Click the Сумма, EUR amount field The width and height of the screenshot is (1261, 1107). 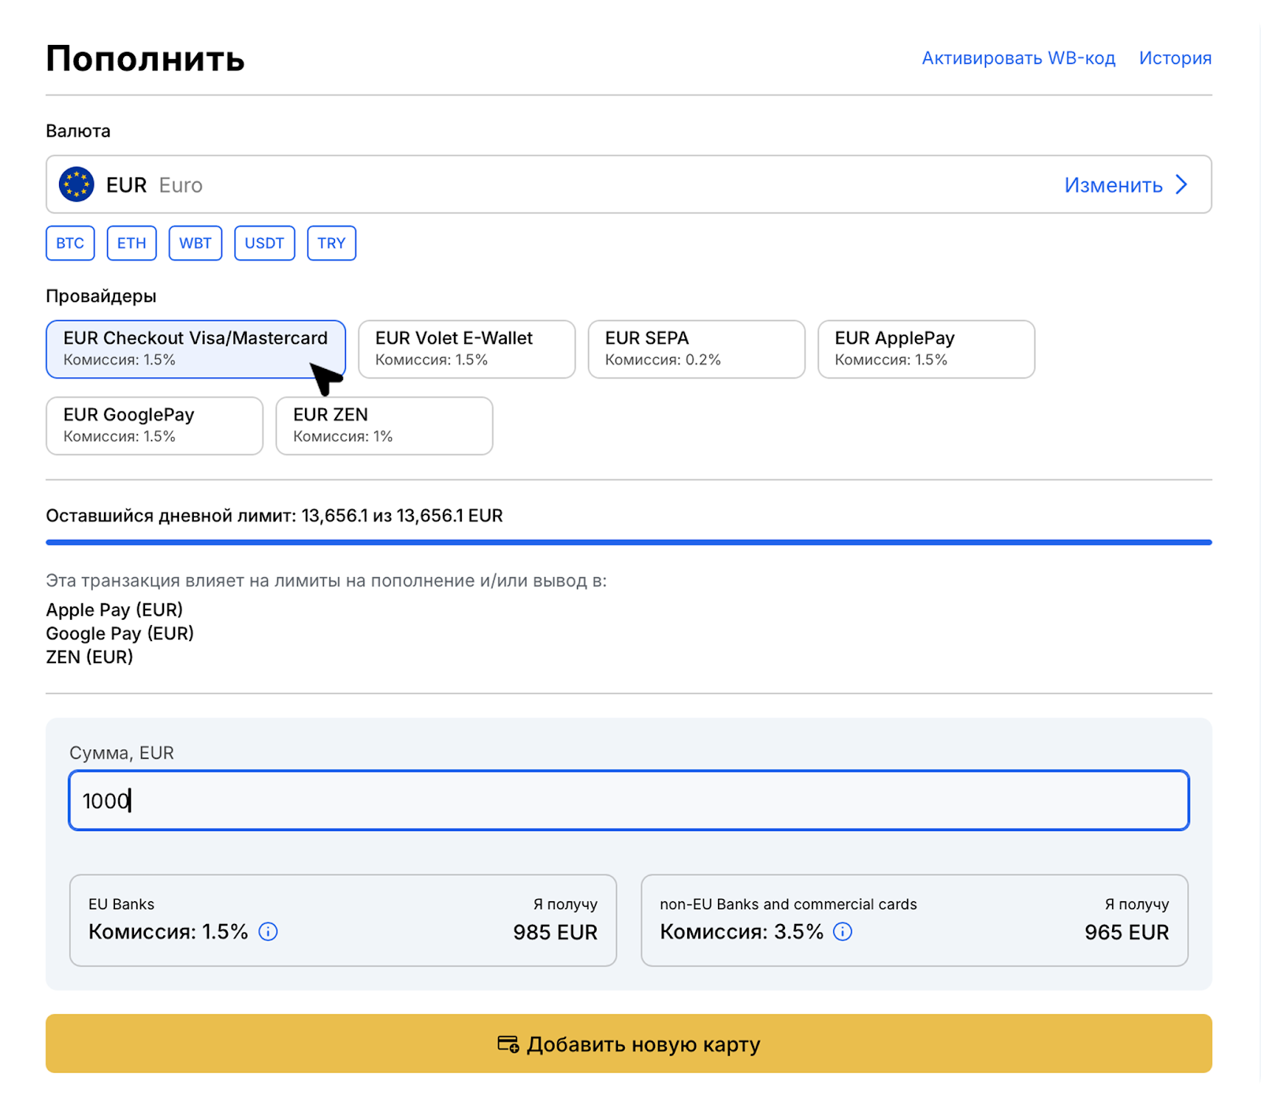(629, 800)
